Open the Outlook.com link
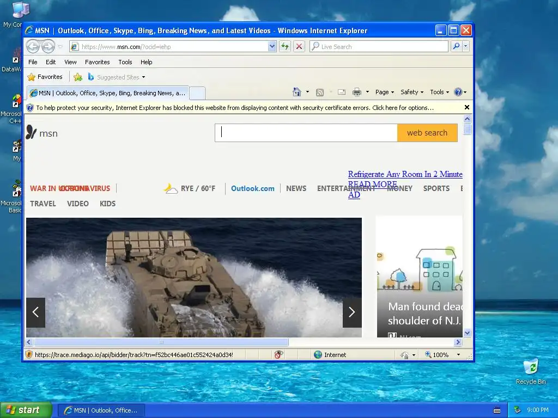 point(253,188)
